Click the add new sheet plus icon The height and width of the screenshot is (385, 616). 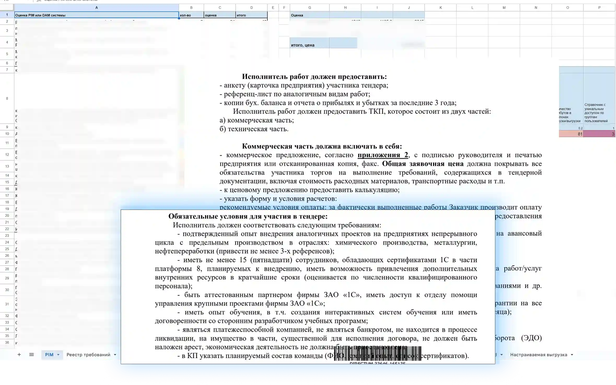pos(19,354)
